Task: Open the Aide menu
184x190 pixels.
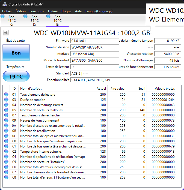Action: tap(78, 11)
